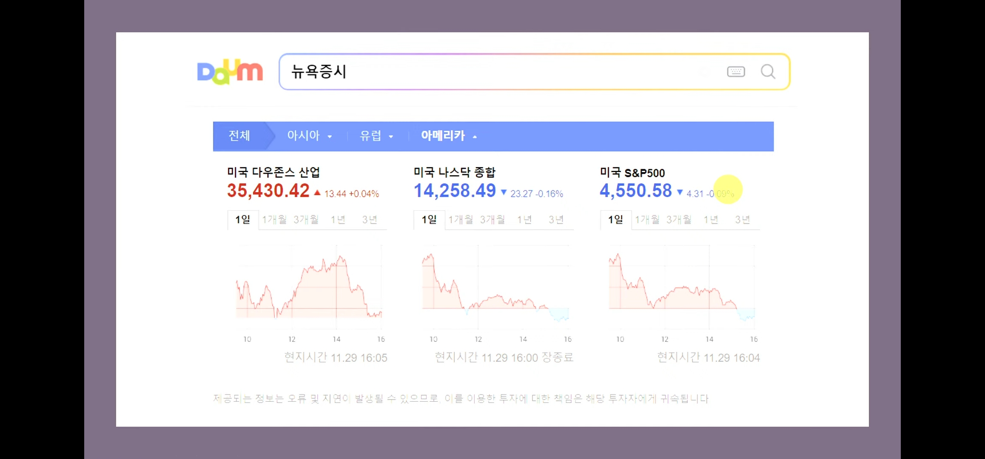Click the S&P500 value 4,550.58
This screenshot has height=459, width=985.
[x=636, y=190]
